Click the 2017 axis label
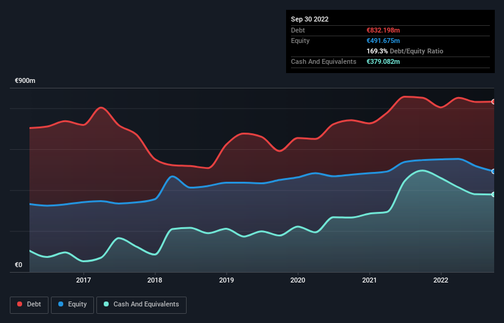504x323 pixels. click(x=83, y=280)
